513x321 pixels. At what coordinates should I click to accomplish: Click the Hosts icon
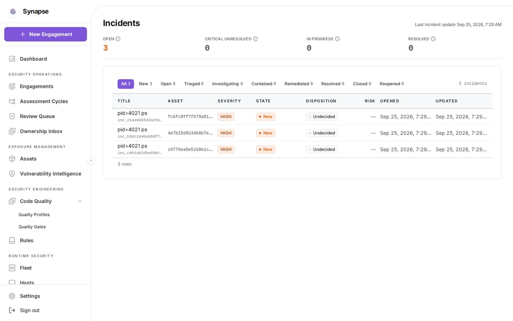pyautogui.click(x=12, y=282)
